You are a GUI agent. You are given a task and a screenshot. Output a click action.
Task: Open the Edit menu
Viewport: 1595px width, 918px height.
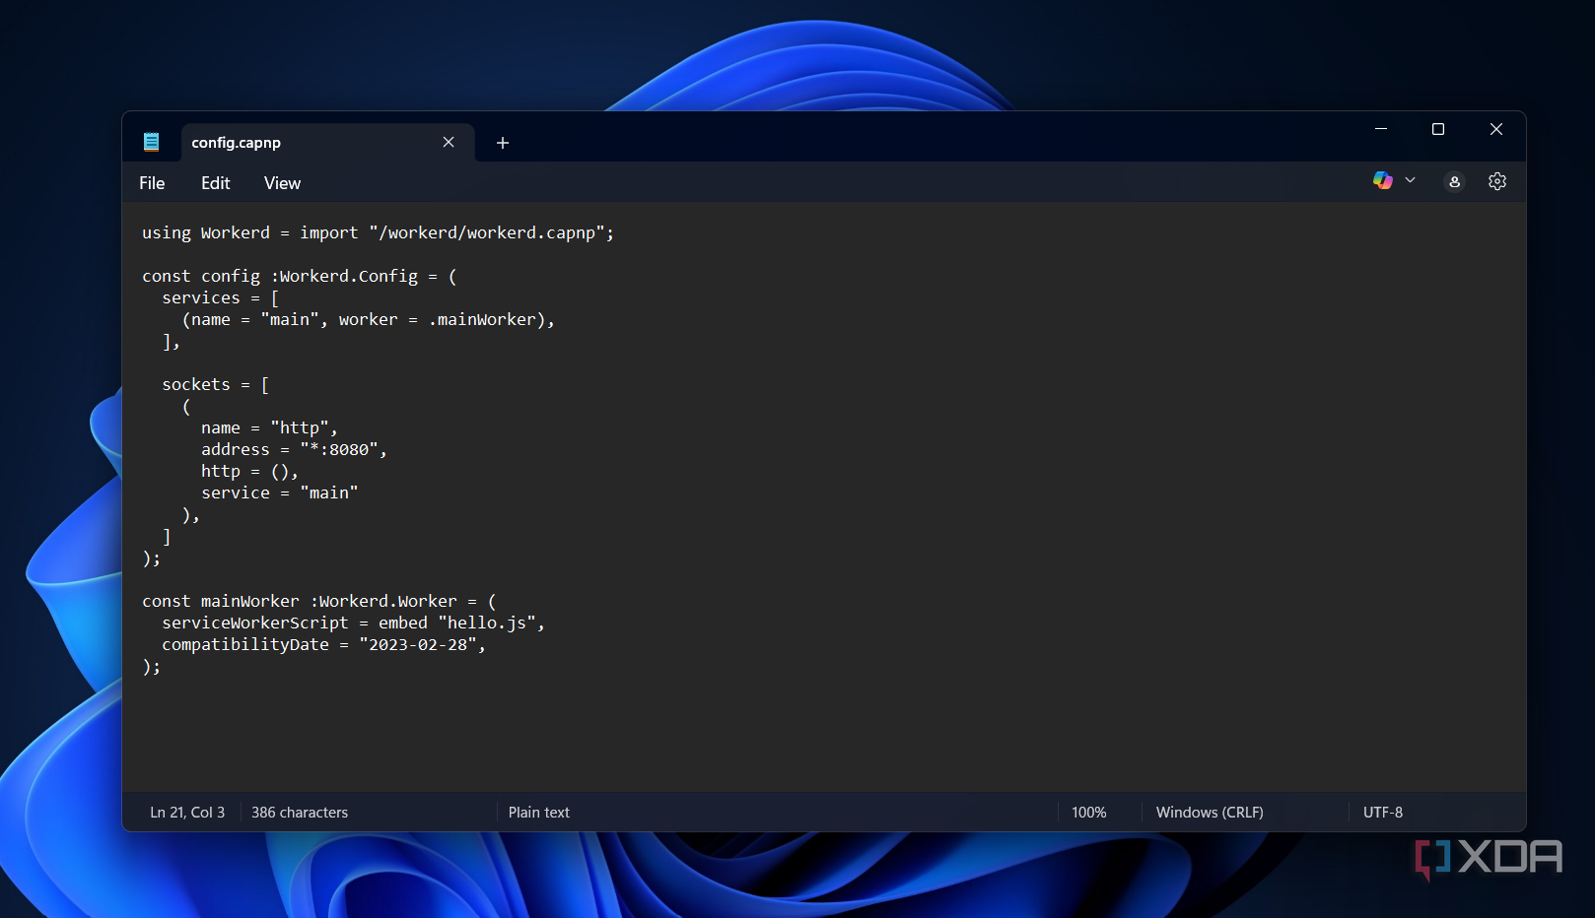tap(215, 183)
